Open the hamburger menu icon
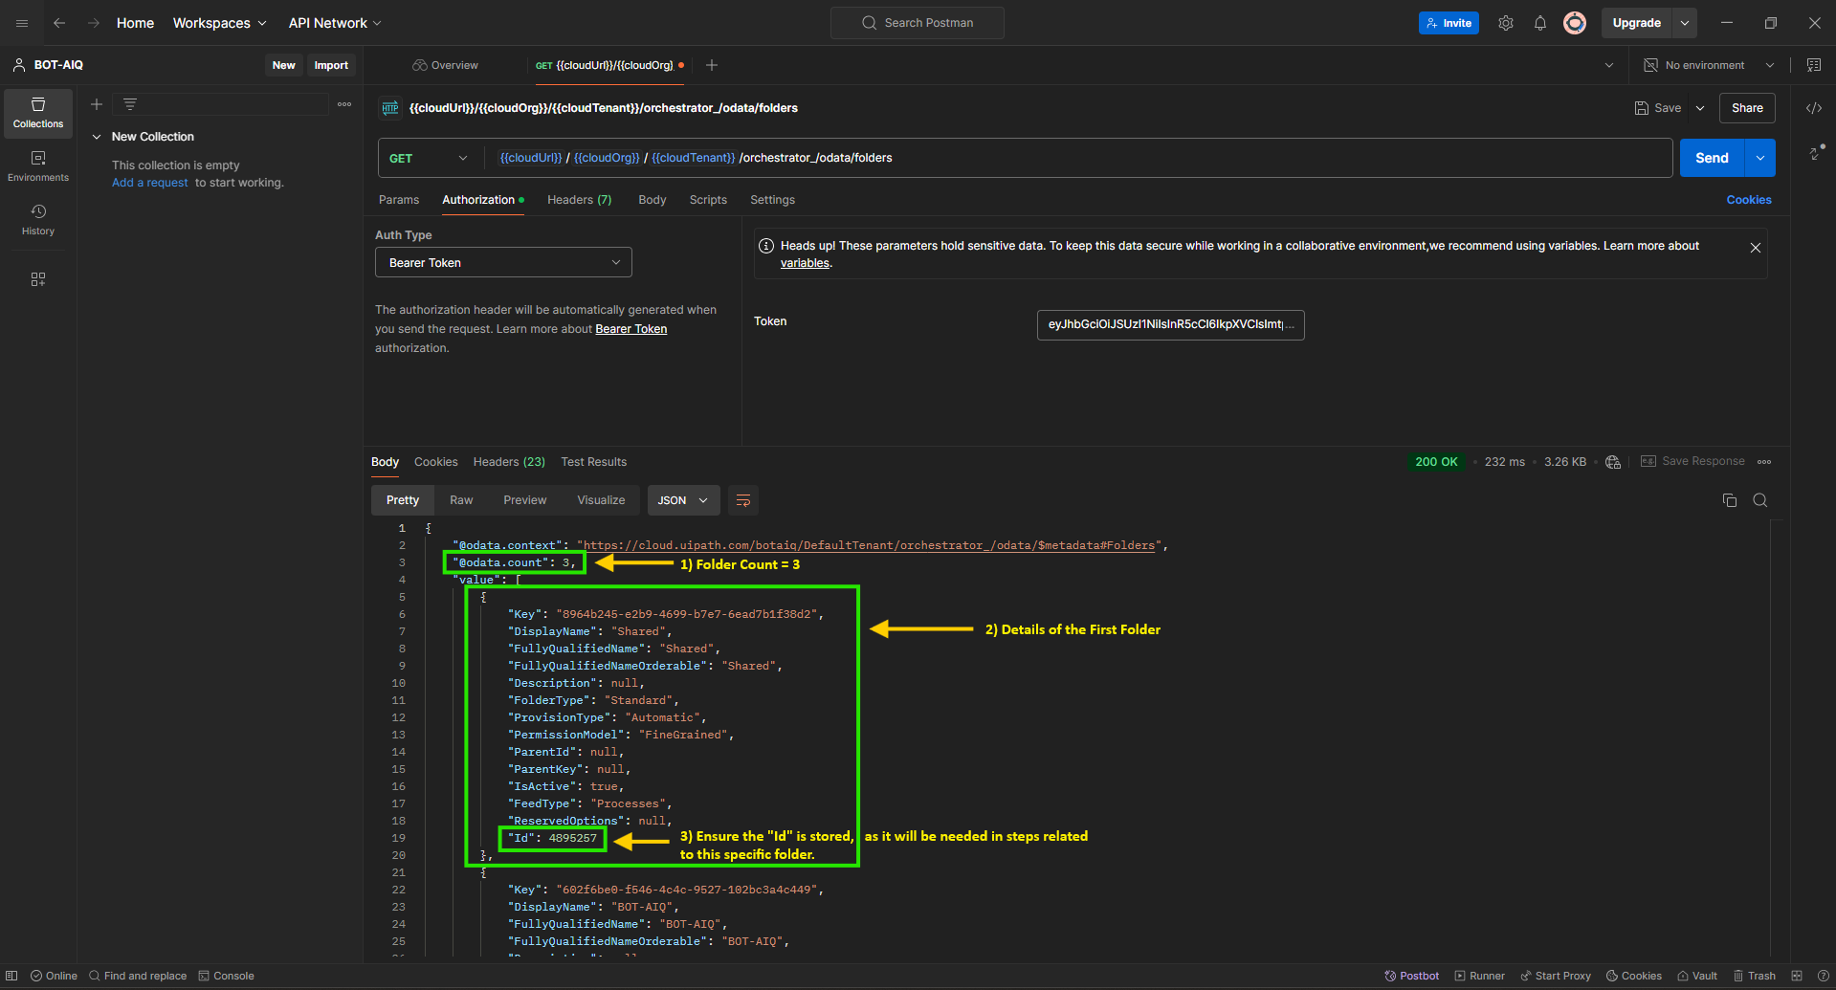The height and width of the screenshot is (990, 1836). click(x=22, y=23)
